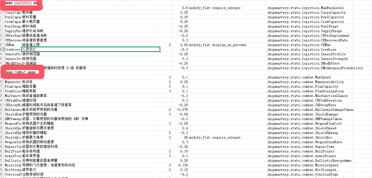Click the shipmastery.stats.combat.ShieldArc cell

click(x=300, y=137)
